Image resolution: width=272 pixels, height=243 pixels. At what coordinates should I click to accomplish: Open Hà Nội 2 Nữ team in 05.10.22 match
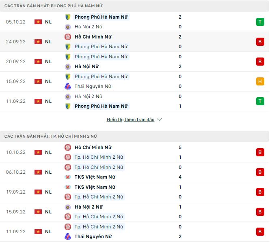[x=88, y=27]
